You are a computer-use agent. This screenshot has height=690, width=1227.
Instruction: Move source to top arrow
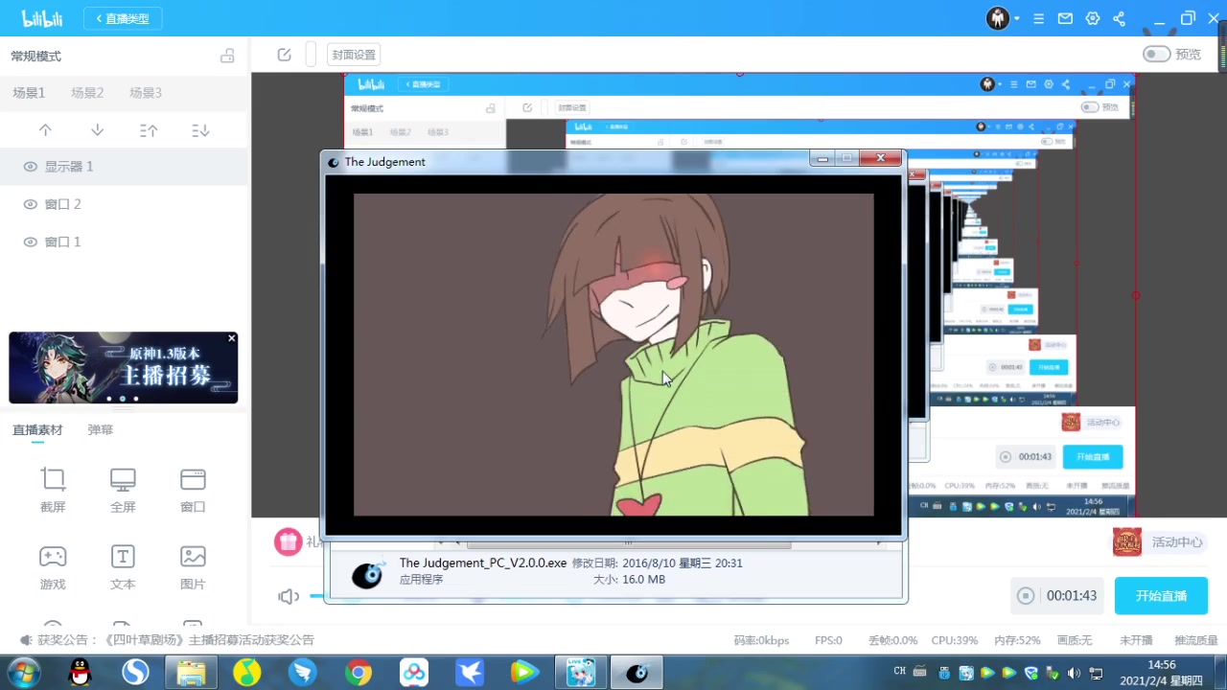click(149, 130)
